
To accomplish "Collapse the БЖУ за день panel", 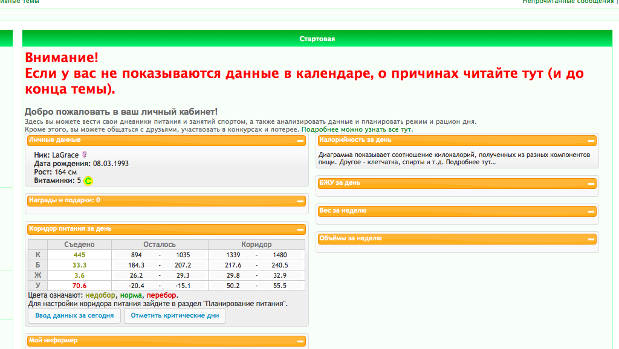I will click(x=591, y=184).
